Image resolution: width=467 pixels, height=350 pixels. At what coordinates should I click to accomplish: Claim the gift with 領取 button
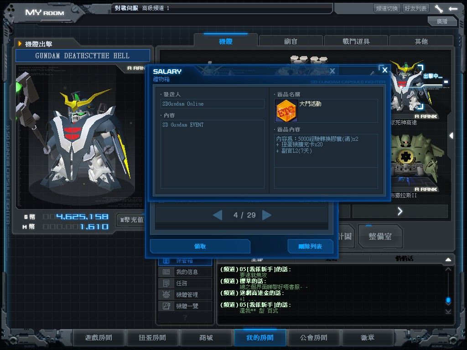point(200,246)
